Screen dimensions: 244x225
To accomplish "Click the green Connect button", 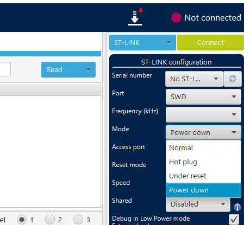I will [210, 43].
